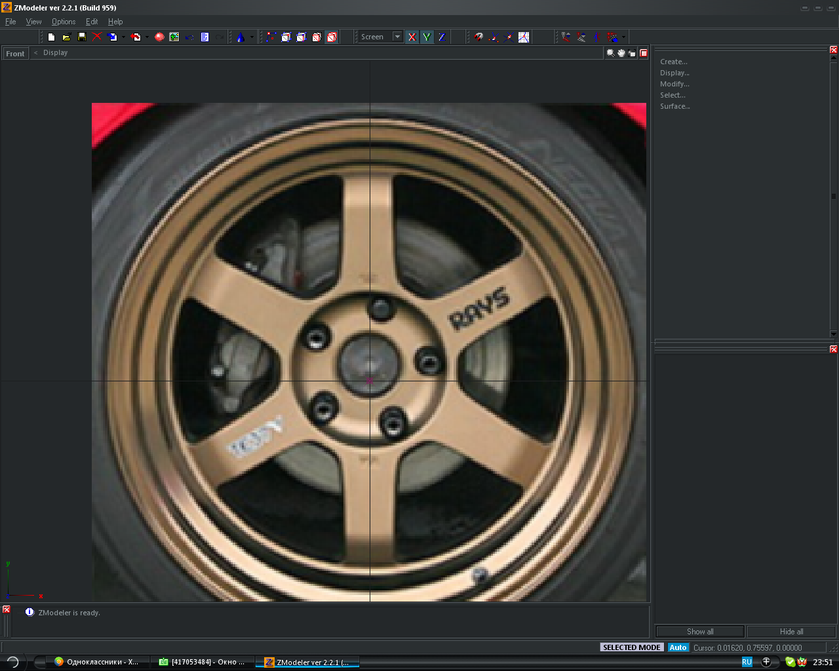
Task: Open the Options menu
Action: pos(64,22)
